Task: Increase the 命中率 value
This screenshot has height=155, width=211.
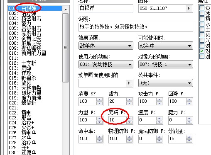Action: point(100,137)
